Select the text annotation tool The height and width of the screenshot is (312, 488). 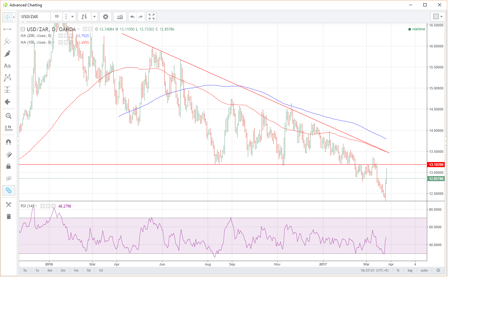[x=7, y=66]
